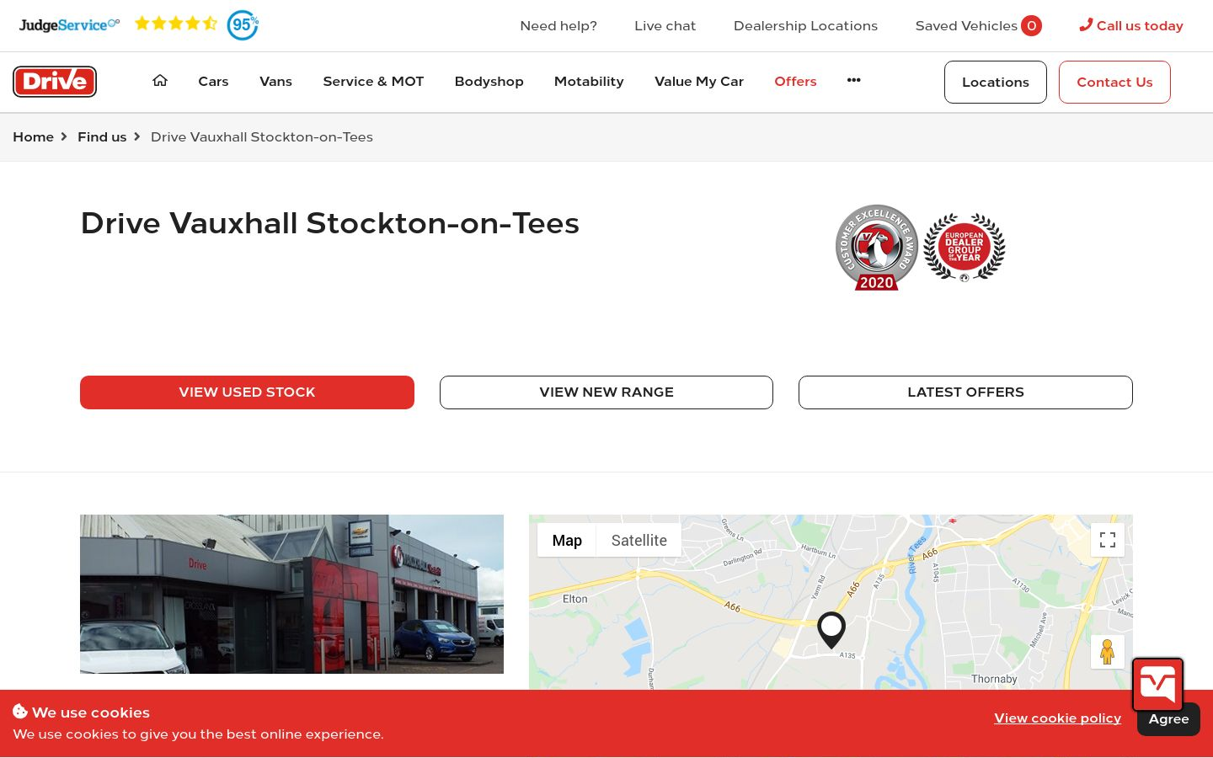Click the View Used Stock button
Screen dimensions: 1213x758
[247, 392]
